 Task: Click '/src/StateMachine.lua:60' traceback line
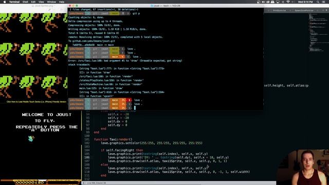pyautogui.click(x=111, y=84)
